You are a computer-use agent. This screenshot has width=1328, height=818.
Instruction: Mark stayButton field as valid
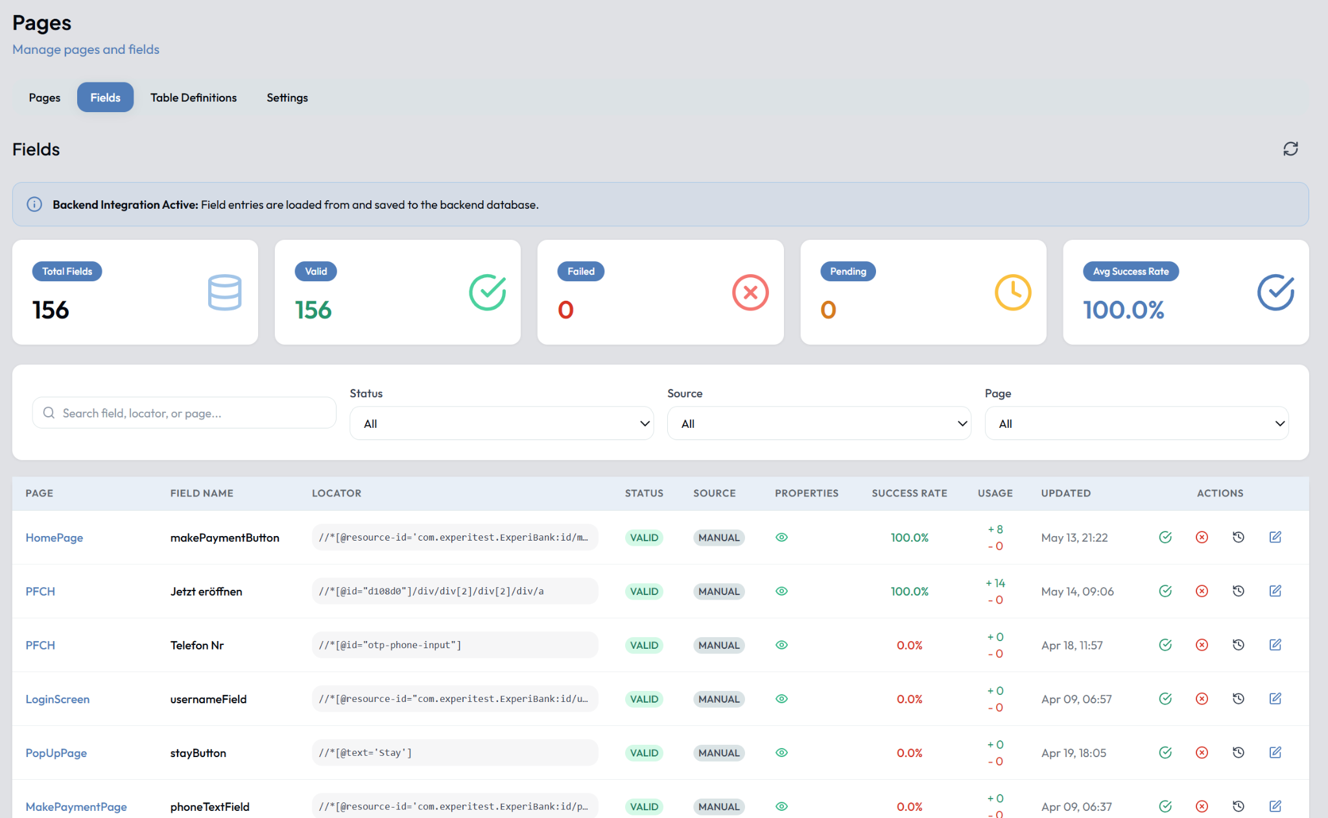[1165, 753]
